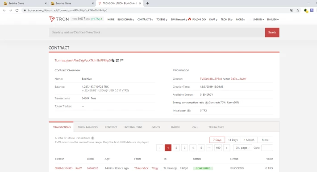Switch to the INTERNAL TXNS tab
Image resolution: width=317 pixels, height=172 pixels.
coord(133,127)
